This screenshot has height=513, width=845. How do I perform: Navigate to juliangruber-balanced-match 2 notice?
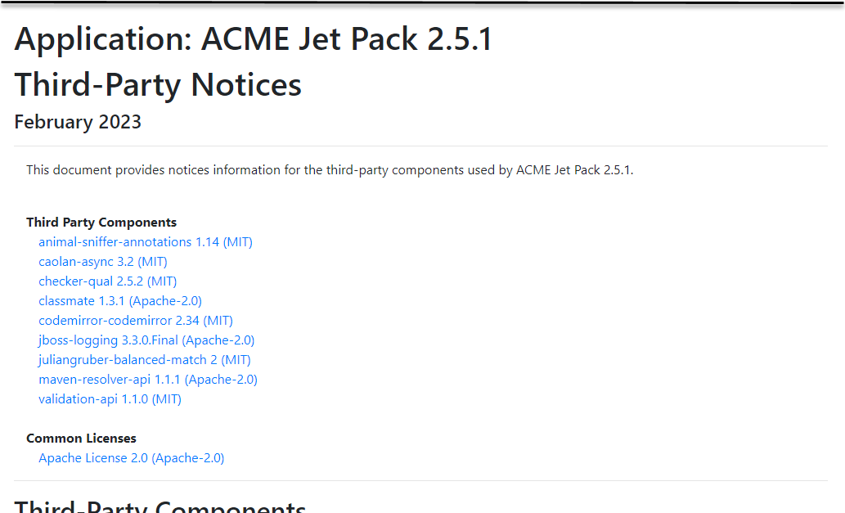pos(144,360)
